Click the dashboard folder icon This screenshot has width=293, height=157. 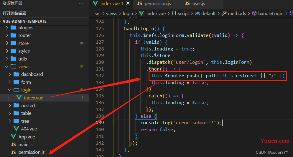click(16, 74)
